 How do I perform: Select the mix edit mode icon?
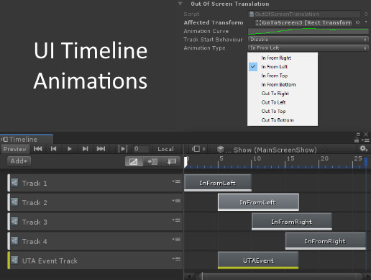134,161
